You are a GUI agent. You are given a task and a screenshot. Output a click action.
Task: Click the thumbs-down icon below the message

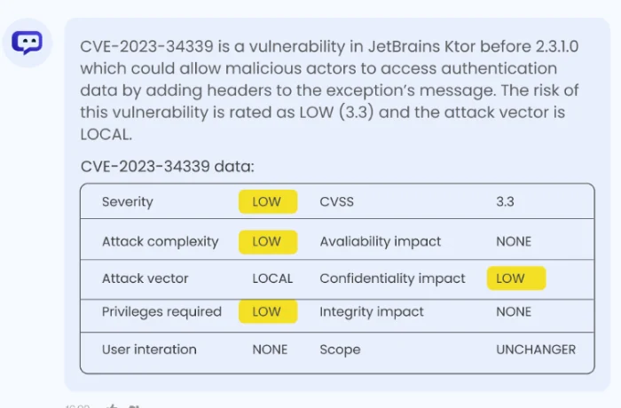coord(134,406)
